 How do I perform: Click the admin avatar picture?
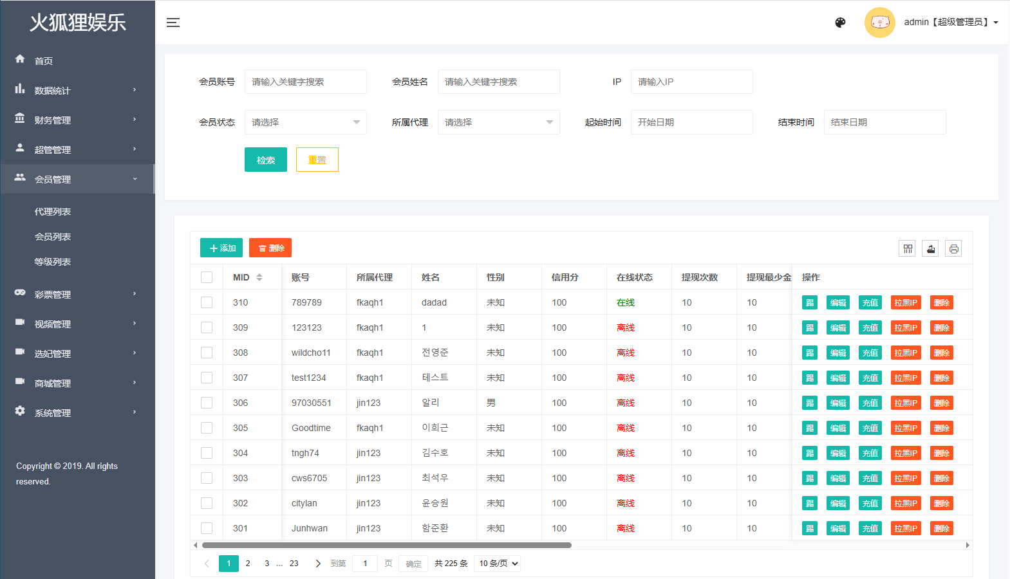pyautogui.click(x=879, y=23)
